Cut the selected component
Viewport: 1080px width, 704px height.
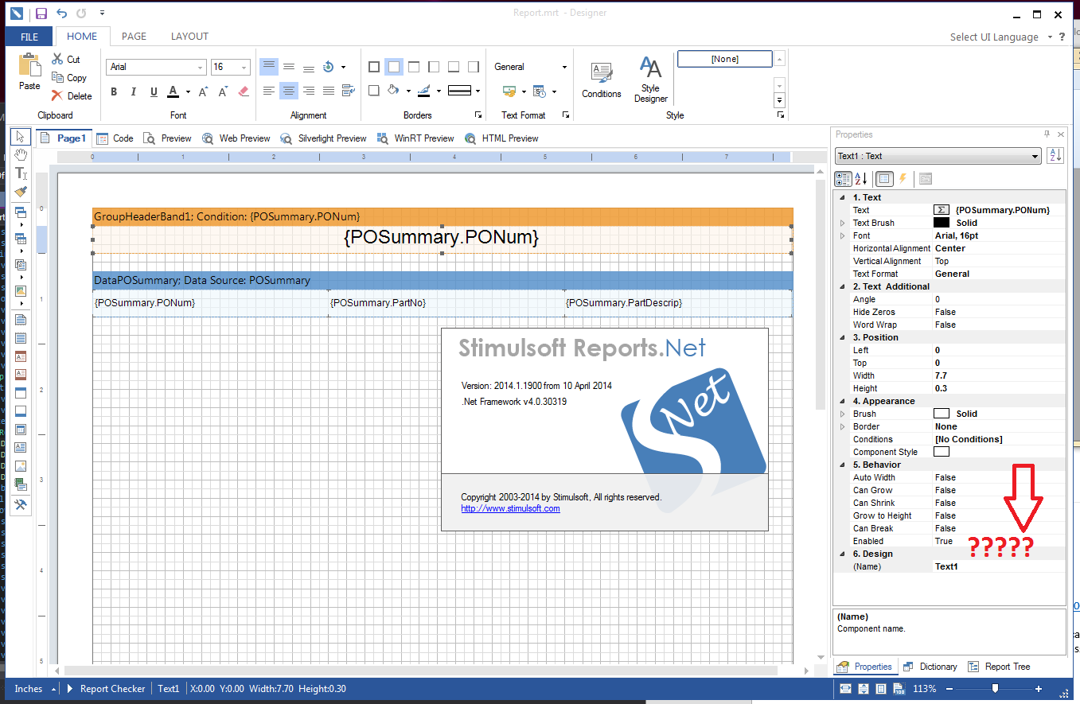66,60
